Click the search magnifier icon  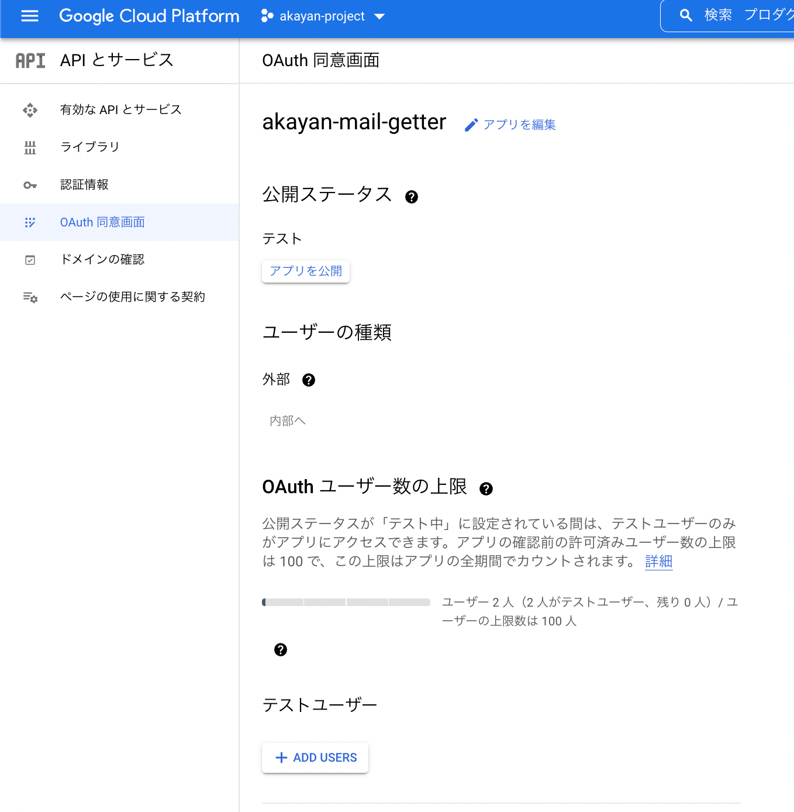[x=686, y=16]
